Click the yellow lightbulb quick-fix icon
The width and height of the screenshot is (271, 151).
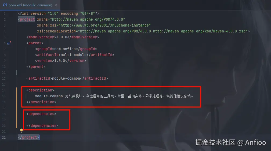[21, 130]
